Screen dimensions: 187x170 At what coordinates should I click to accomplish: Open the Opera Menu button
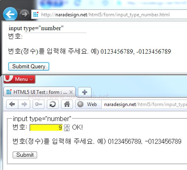(19, 79)
